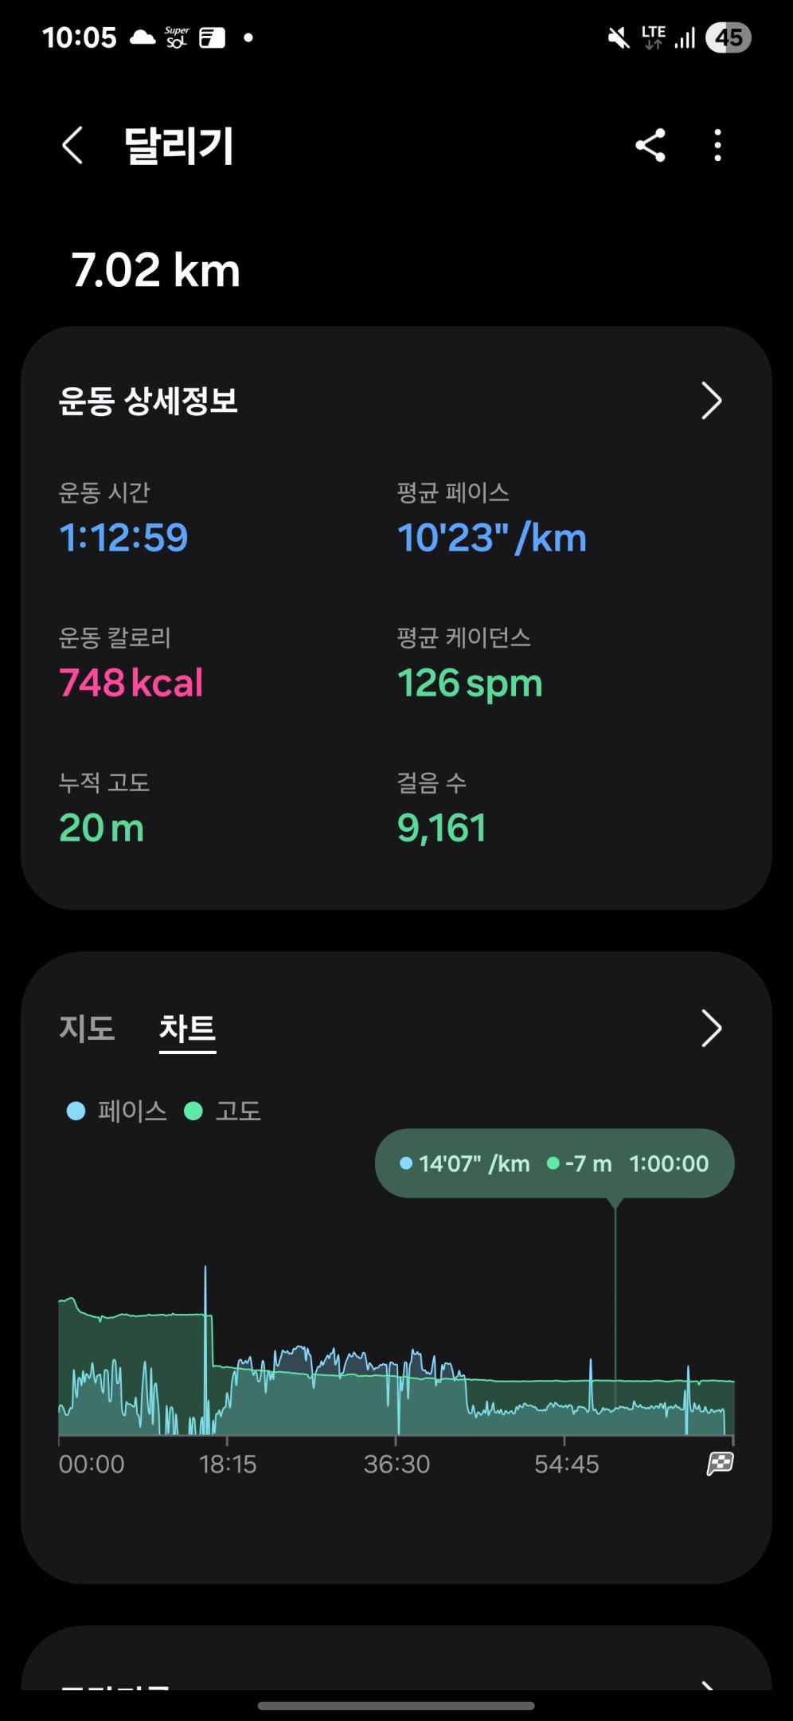Image resolution: width=793 pixels, height=1721 pixels.
Task: Toggle the 고도 legend series
Action: coord(223,1111)
